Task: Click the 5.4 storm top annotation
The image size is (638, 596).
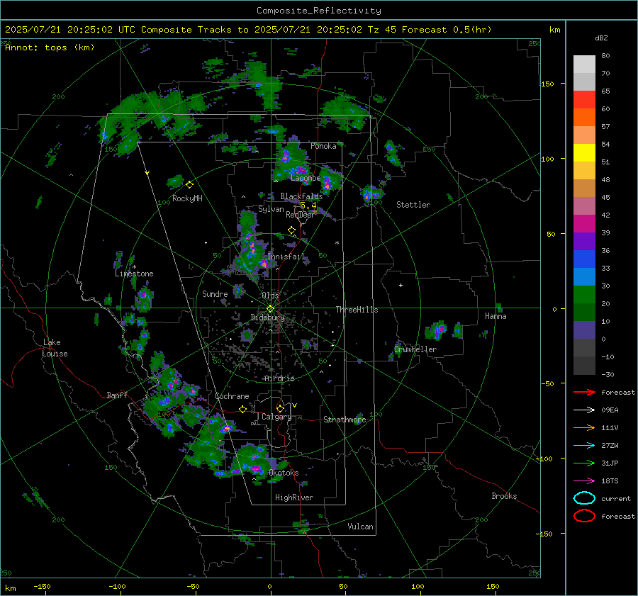Action: 308,206
